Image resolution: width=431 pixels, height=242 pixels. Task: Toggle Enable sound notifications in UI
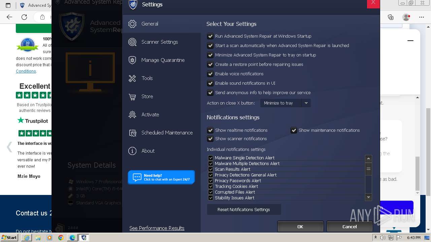210,83
